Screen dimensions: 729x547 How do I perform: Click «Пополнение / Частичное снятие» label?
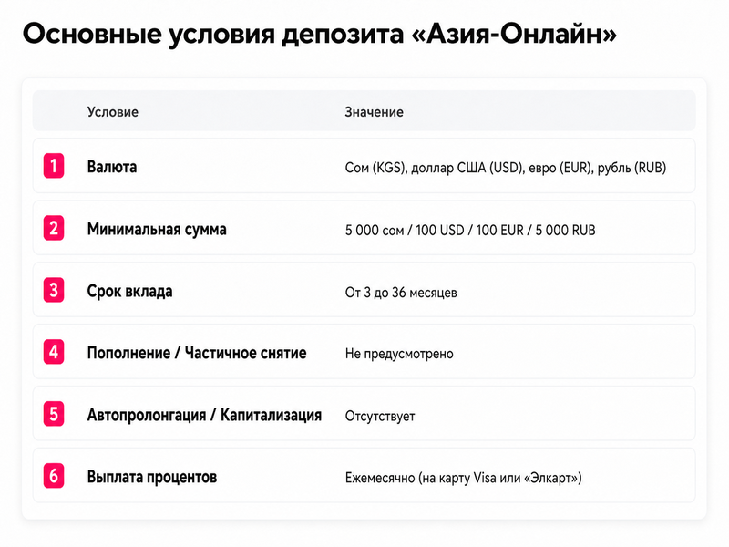pyautogui.click(x=197, y=353)
